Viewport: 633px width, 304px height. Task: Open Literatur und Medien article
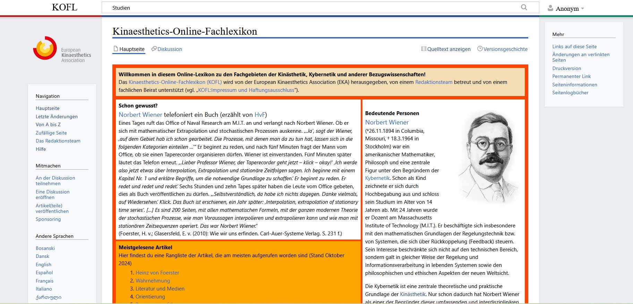pyautogui.click(x=160, y=289)
